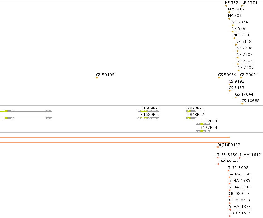Select the 3127R-4 transcript glyph
Screen dimensions: 263x218
tap(203, 131)
